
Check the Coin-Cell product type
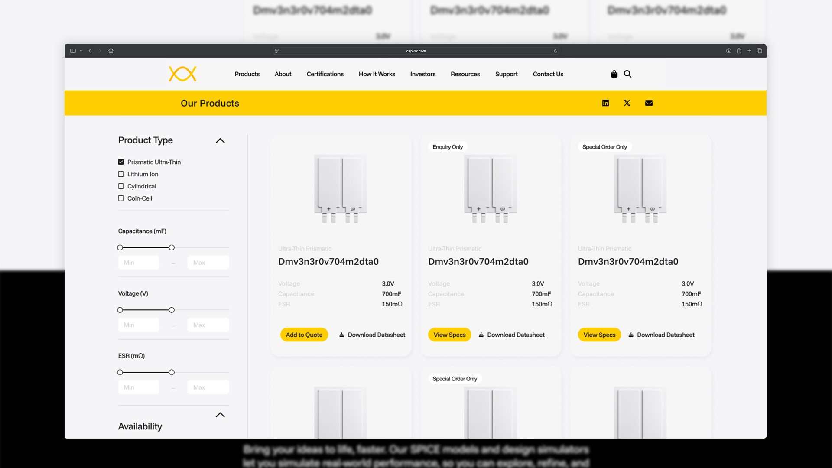120,198
